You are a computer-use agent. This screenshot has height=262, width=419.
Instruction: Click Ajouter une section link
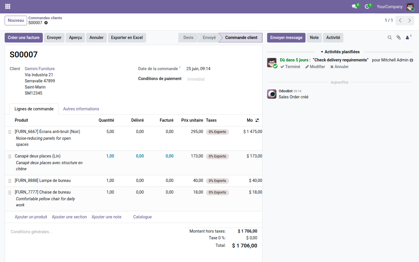tap(69, 217)
